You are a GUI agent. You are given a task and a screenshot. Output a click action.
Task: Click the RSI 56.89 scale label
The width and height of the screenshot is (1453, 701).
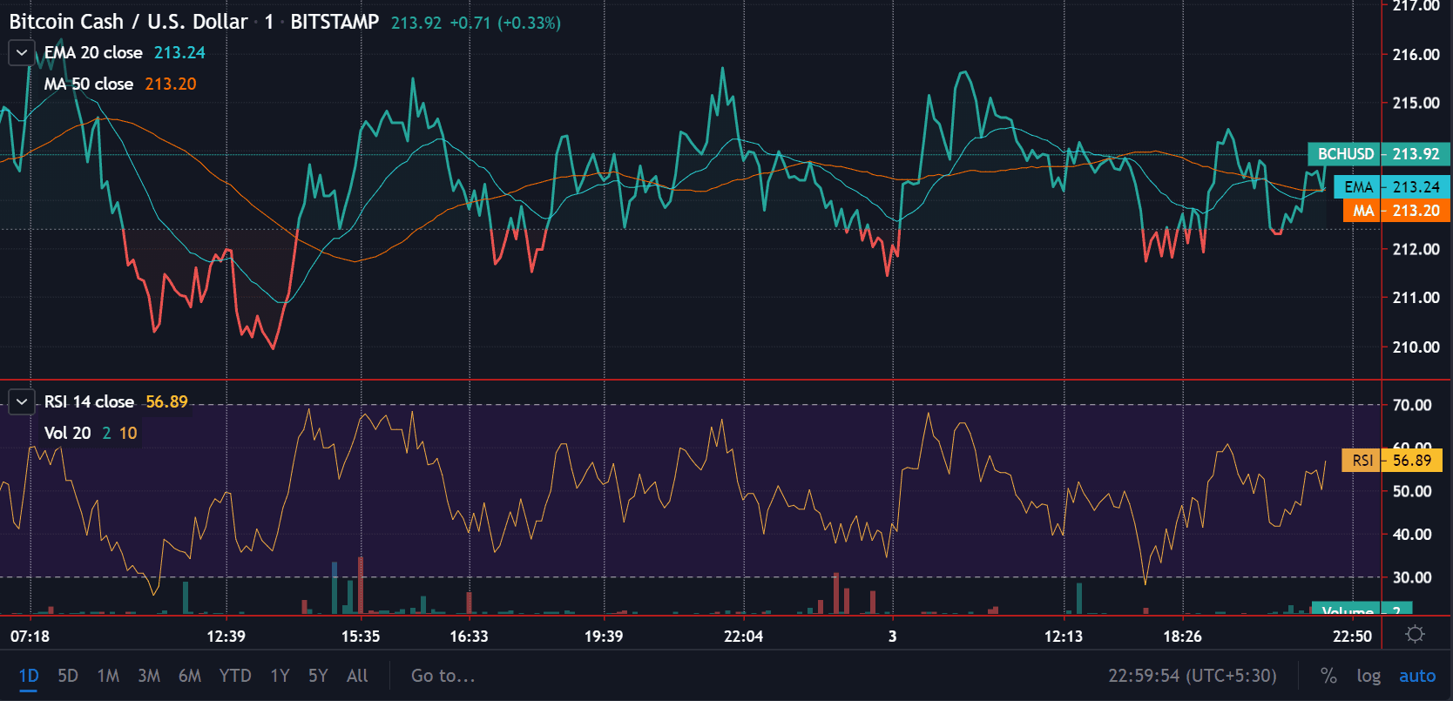tap(1392, 461)
